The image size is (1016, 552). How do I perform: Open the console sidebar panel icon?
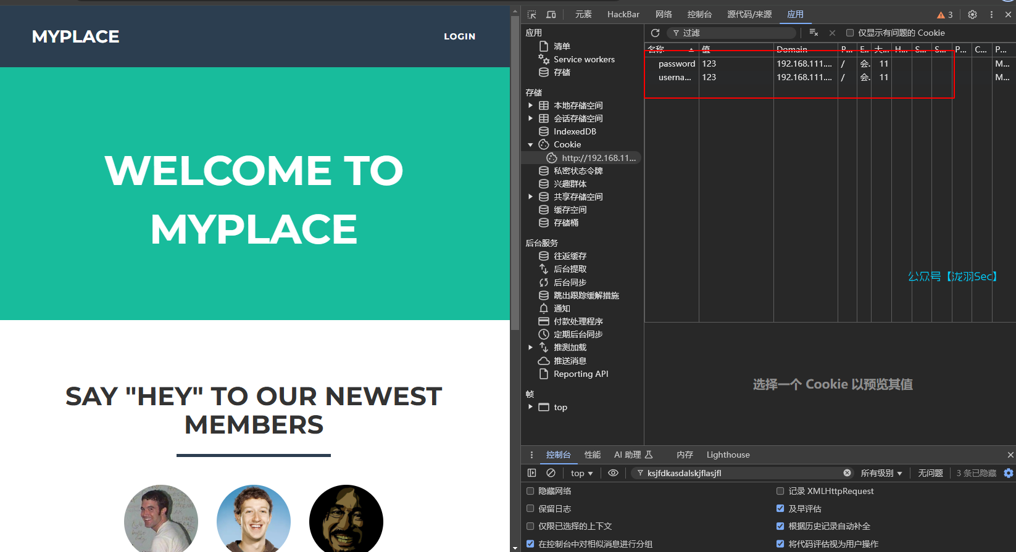(x=531, y=473)
